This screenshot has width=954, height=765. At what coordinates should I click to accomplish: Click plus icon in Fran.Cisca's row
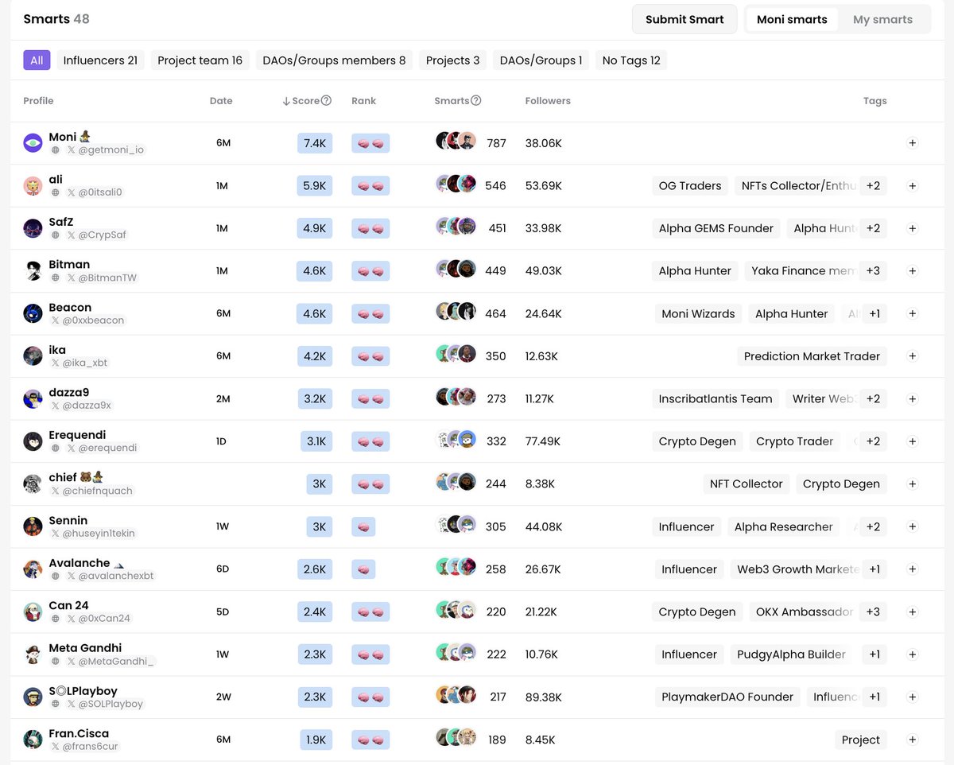pyautogui.click(x=913, y=740)
